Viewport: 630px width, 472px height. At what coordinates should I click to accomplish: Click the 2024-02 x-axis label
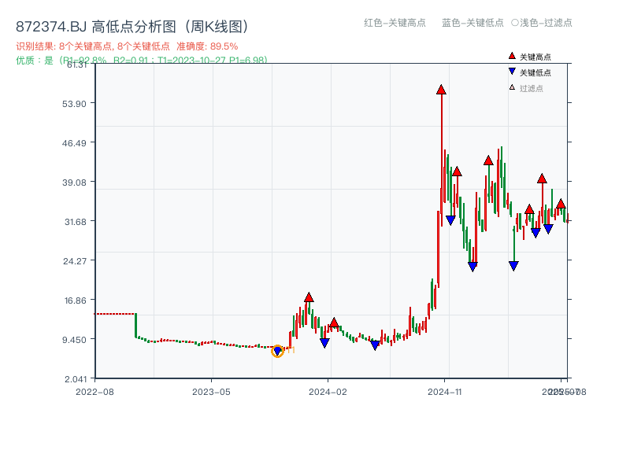[x=328, y=392]
